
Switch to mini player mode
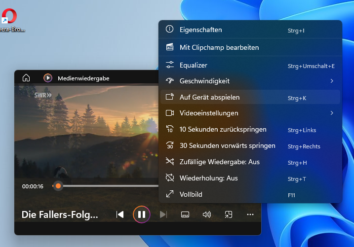point(229,214)
